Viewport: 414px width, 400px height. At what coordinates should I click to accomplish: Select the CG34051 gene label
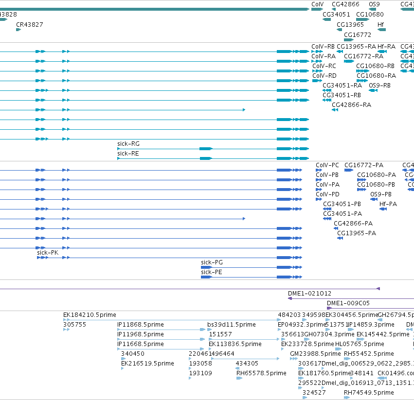point(336,14)
